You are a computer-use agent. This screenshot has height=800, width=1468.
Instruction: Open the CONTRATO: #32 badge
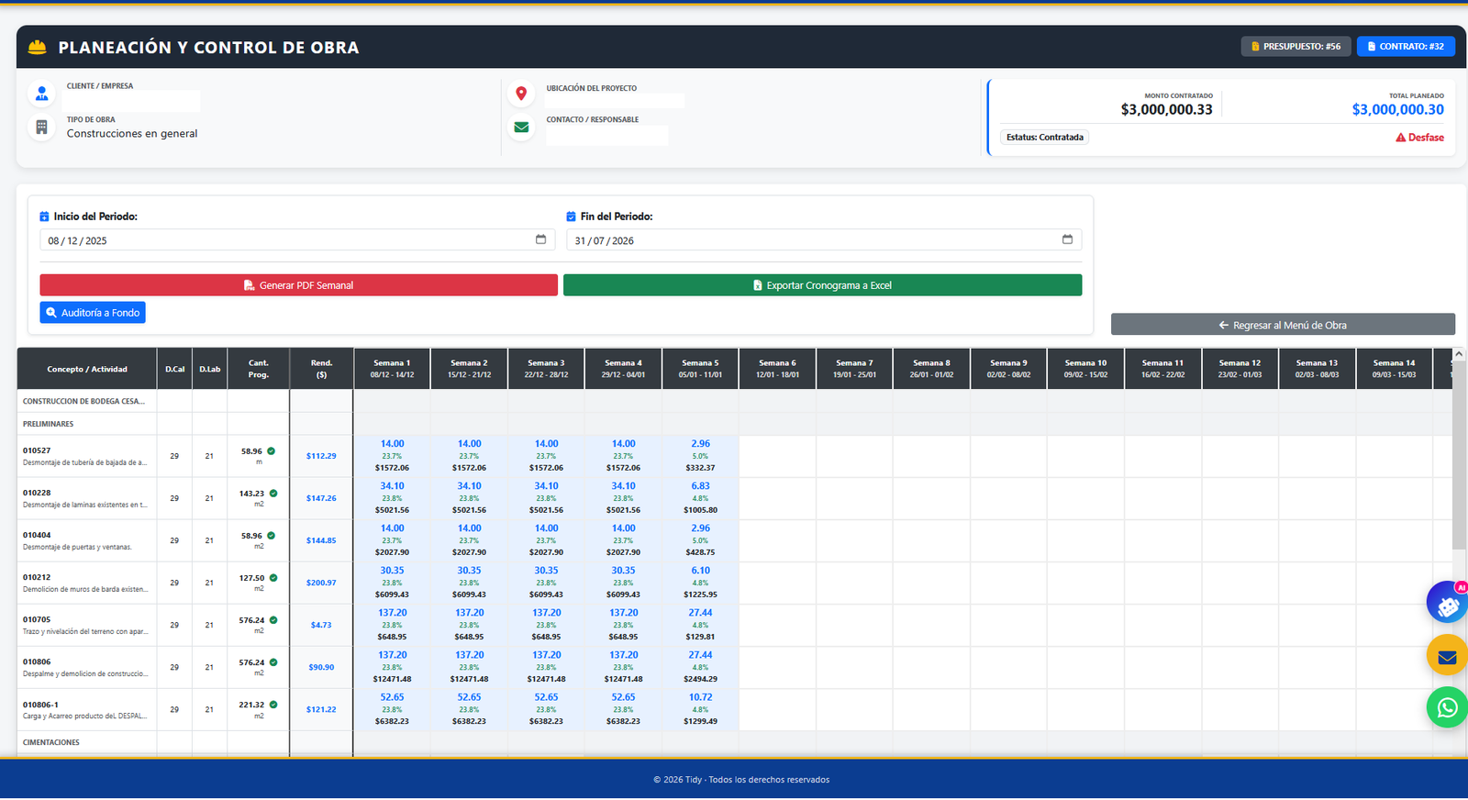(x=1406, y=46)
